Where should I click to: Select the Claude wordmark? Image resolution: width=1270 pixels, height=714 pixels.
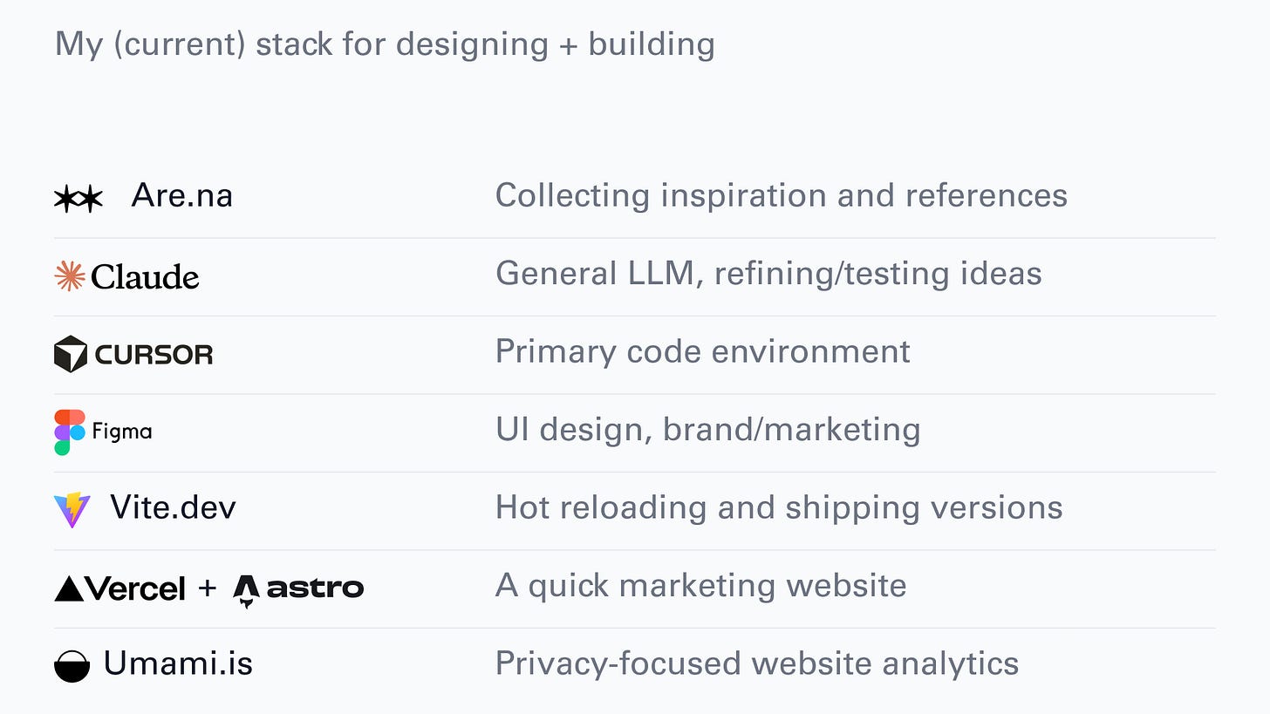145,277
